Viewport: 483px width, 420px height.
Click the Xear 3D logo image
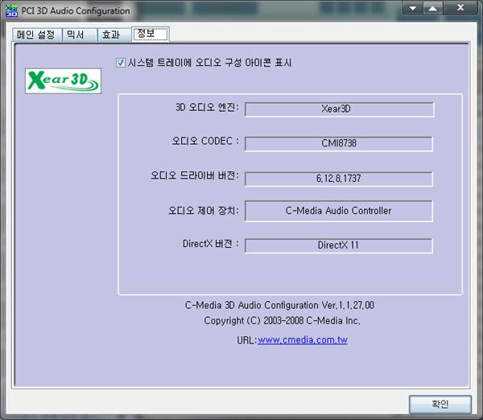(x=63, y=80)
